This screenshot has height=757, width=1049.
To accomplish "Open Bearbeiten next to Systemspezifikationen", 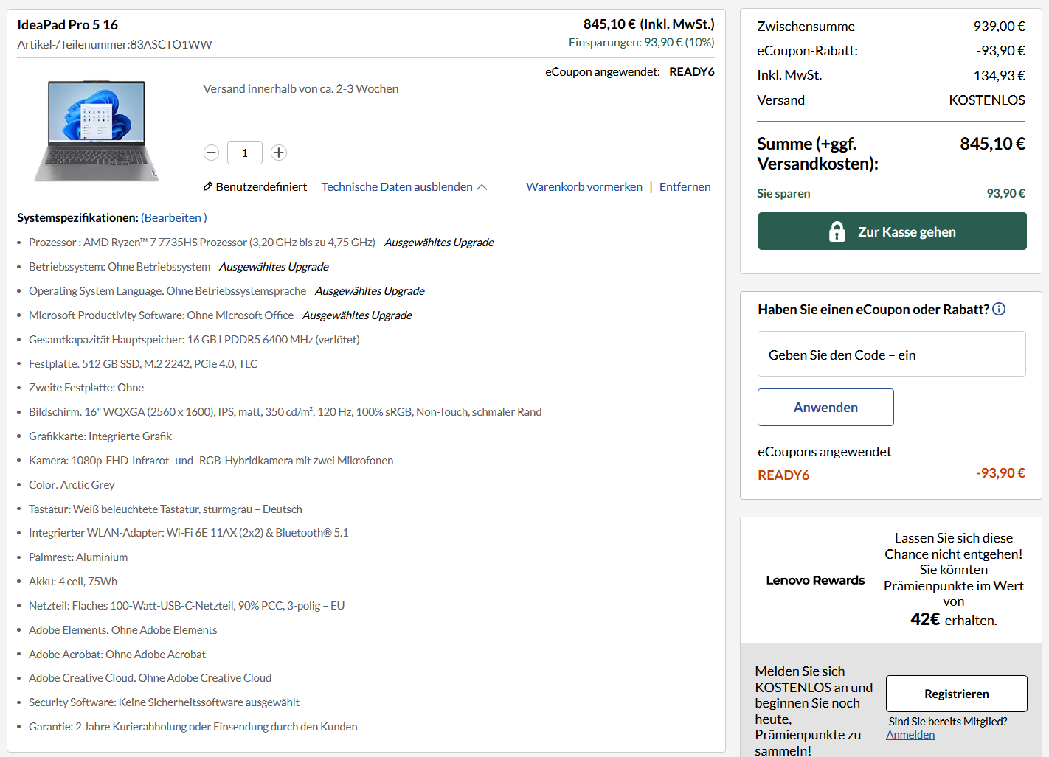I will pos(173,217).
